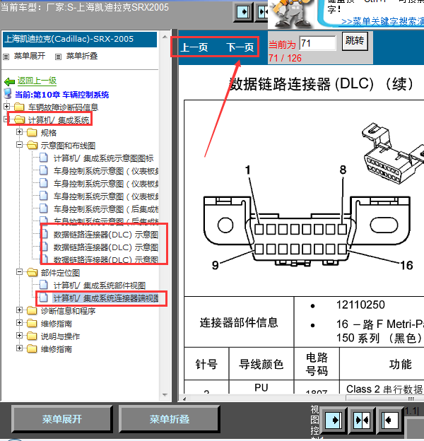Screen dimensions: 424x441
Task: Open 计算机/集成系统示意图图标 document
Action: coord(103,158)
